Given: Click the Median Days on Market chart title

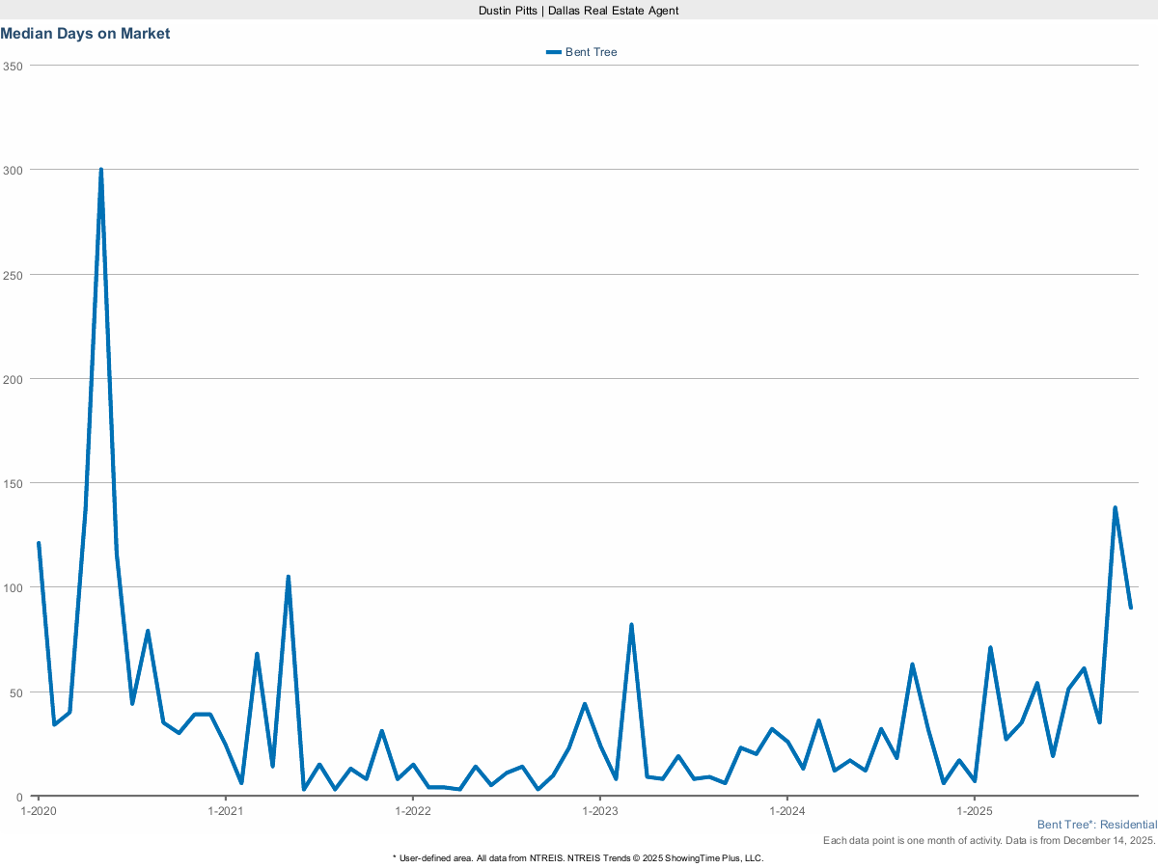Looking at the screenshot, I should click(x=86, y=34).
